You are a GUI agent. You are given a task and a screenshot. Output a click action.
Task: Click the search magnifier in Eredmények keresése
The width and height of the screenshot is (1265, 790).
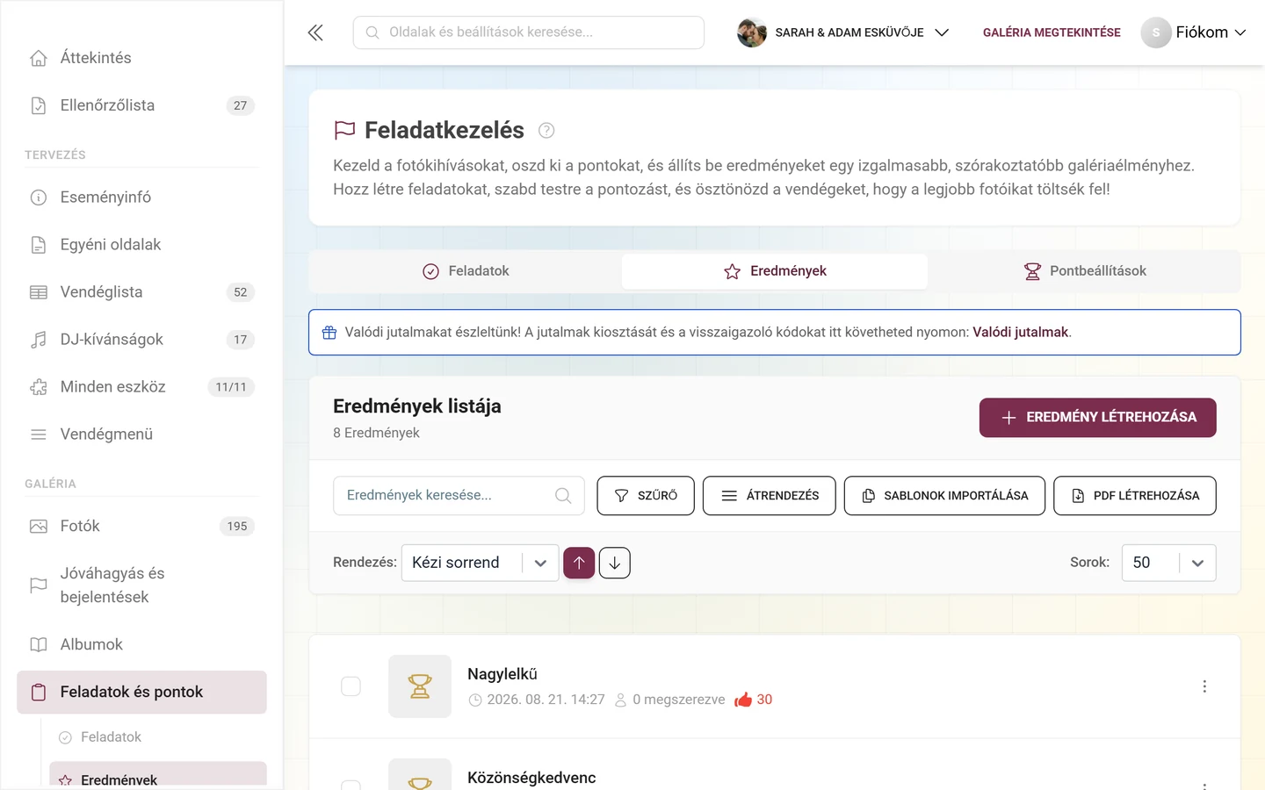563,496
